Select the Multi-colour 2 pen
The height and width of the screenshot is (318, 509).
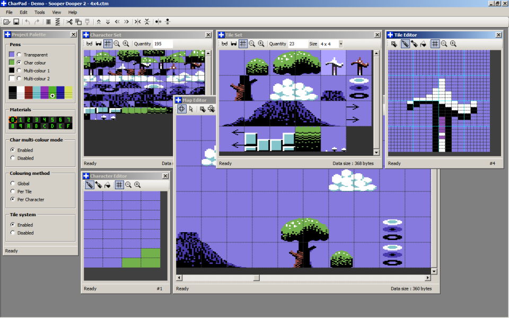[19, 78]
